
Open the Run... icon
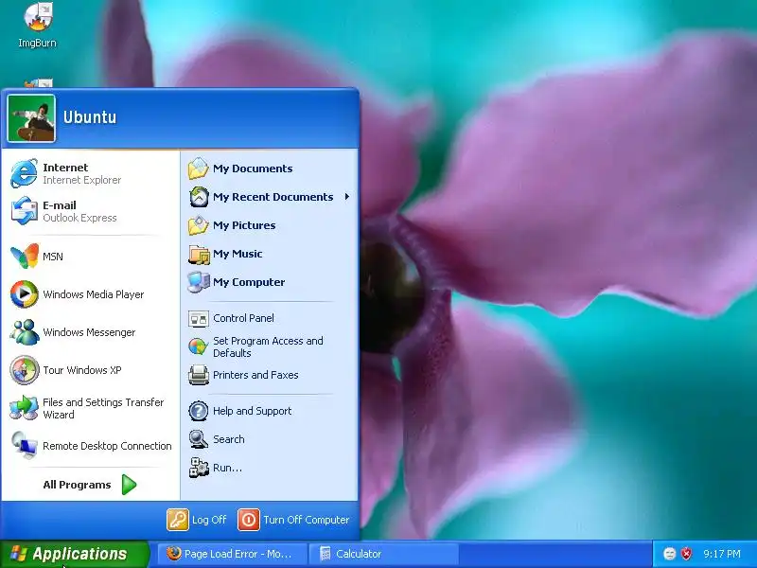point(199,468)
